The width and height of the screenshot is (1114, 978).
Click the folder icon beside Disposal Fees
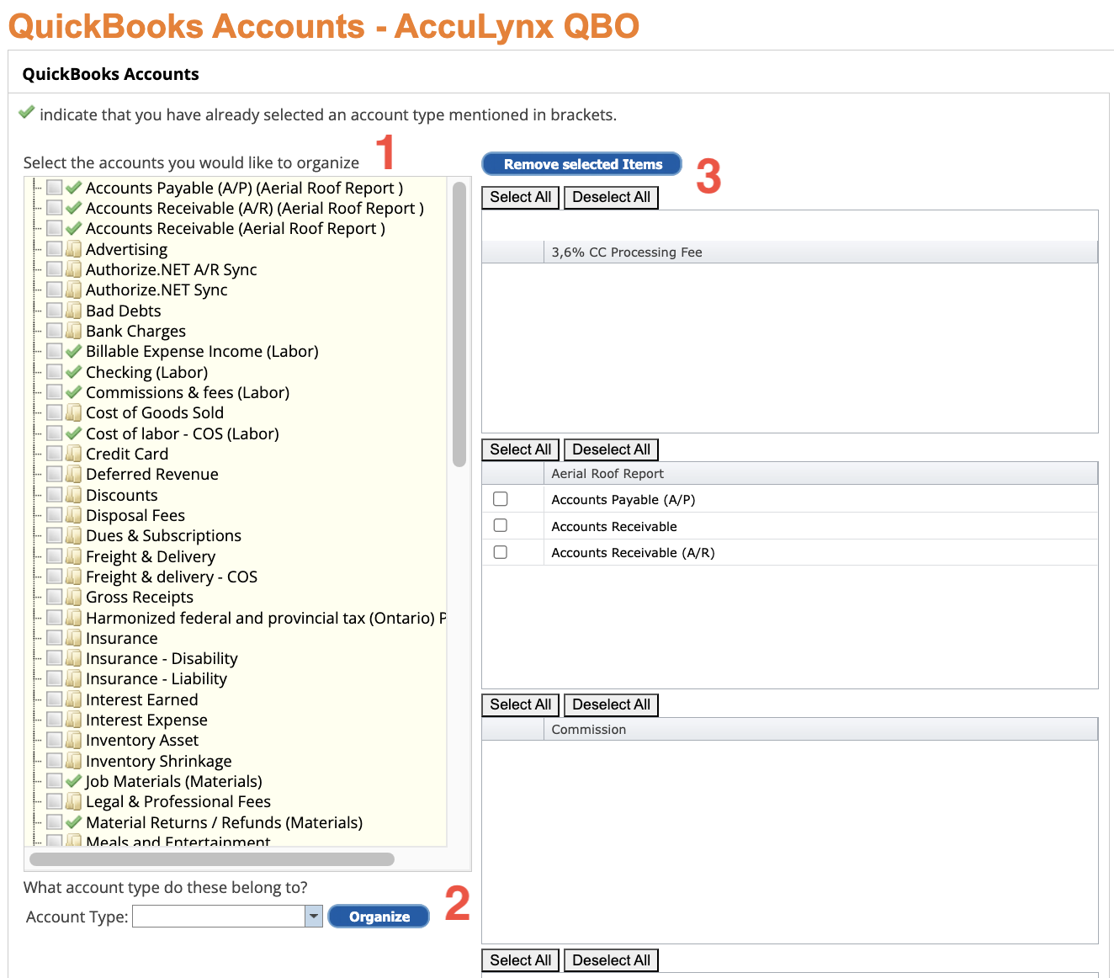coord(74,515)
